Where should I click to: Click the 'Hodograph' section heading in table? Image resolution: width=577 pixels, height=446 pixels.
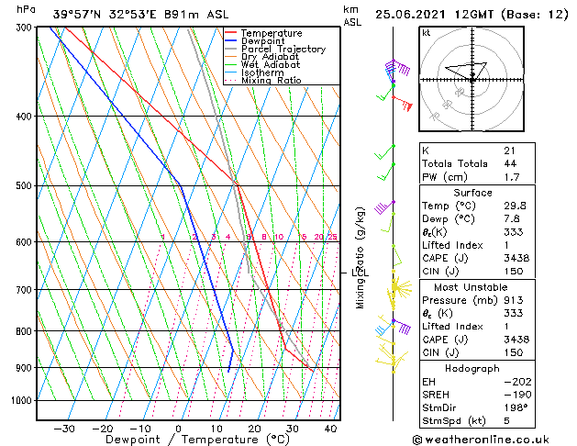point(472,369)
